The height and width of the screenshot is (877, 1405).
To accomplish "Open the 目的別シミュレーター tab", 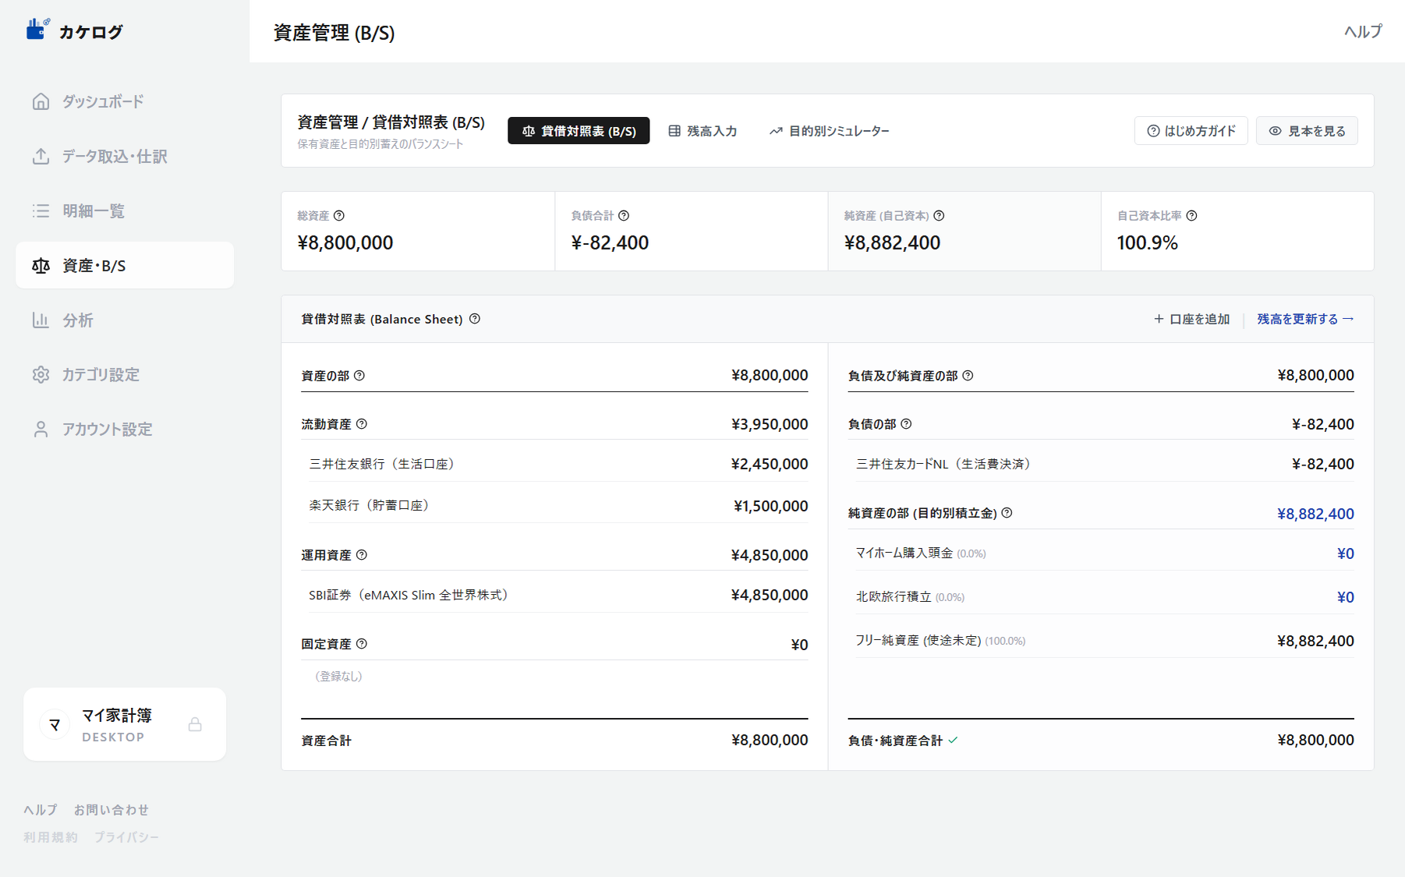I will tap(830, 131).
